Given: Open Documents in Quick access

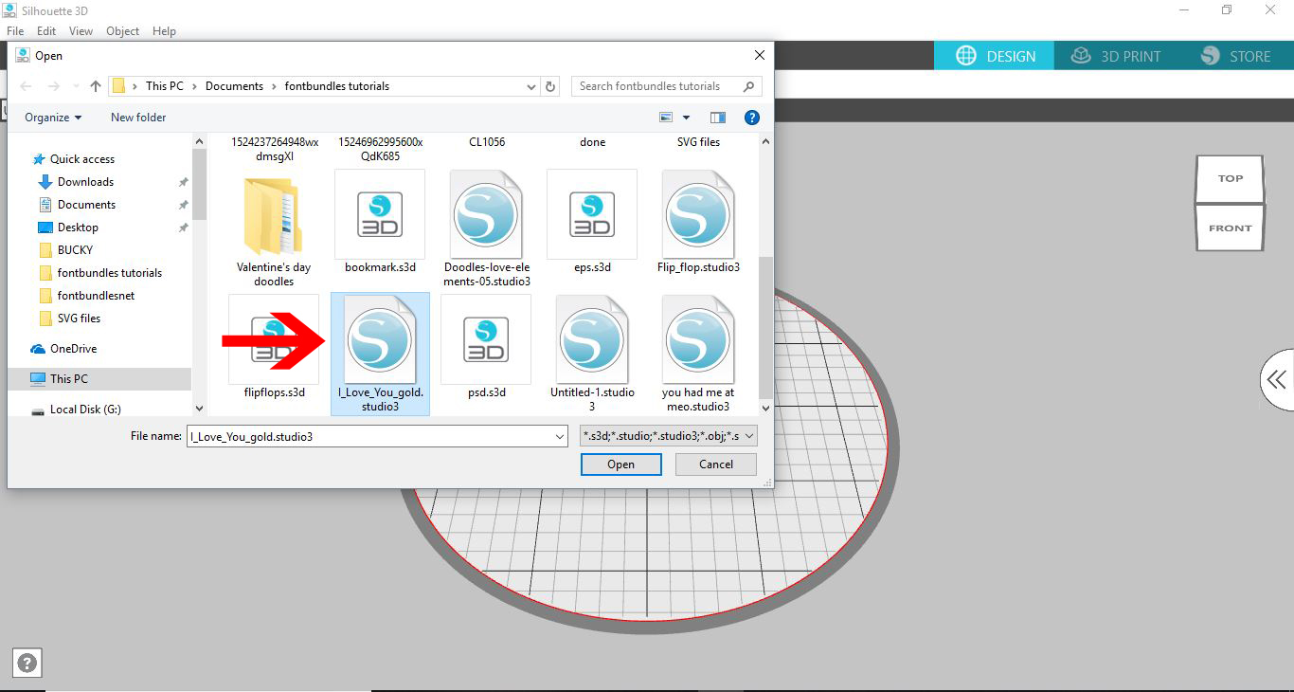Looking at the screenshot, I should tap(86, 205).
